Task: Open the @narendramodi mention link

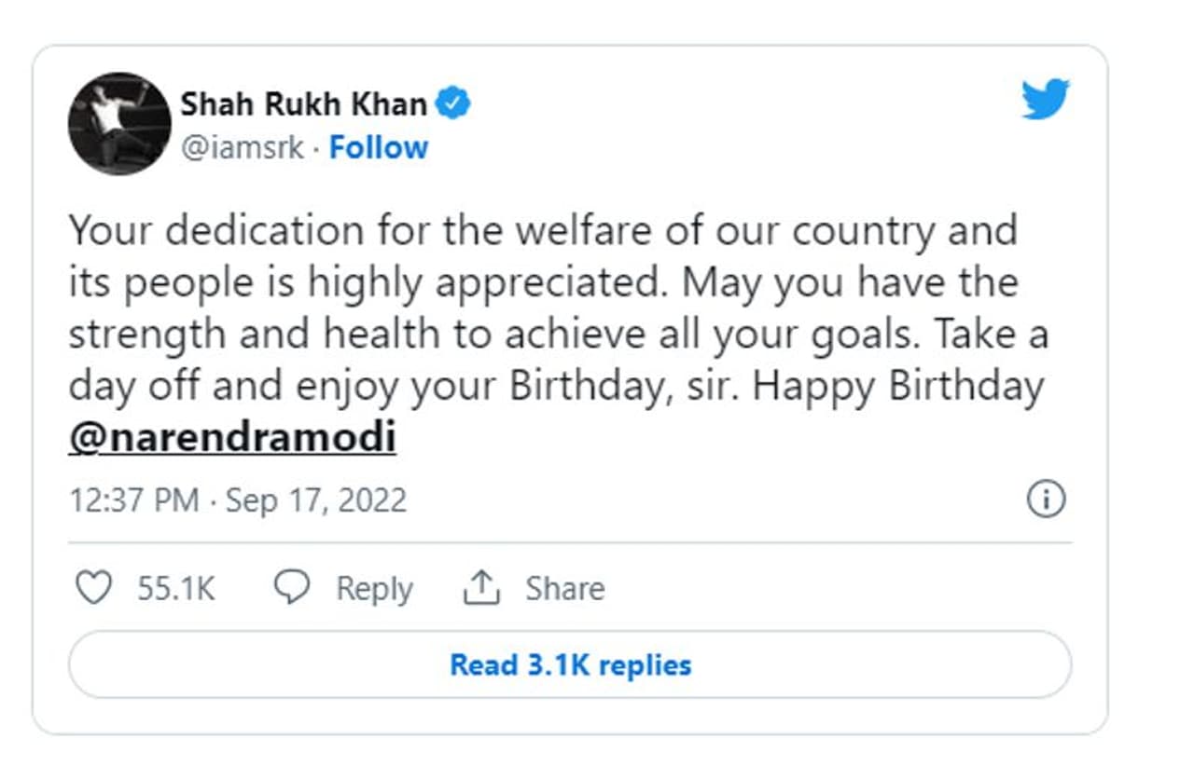Action: (x=232, y=437)
